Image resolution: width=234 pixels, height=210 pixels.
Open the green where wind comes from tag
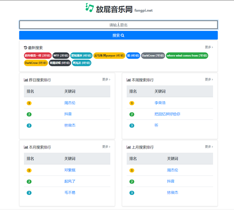(x=187, y=56)
